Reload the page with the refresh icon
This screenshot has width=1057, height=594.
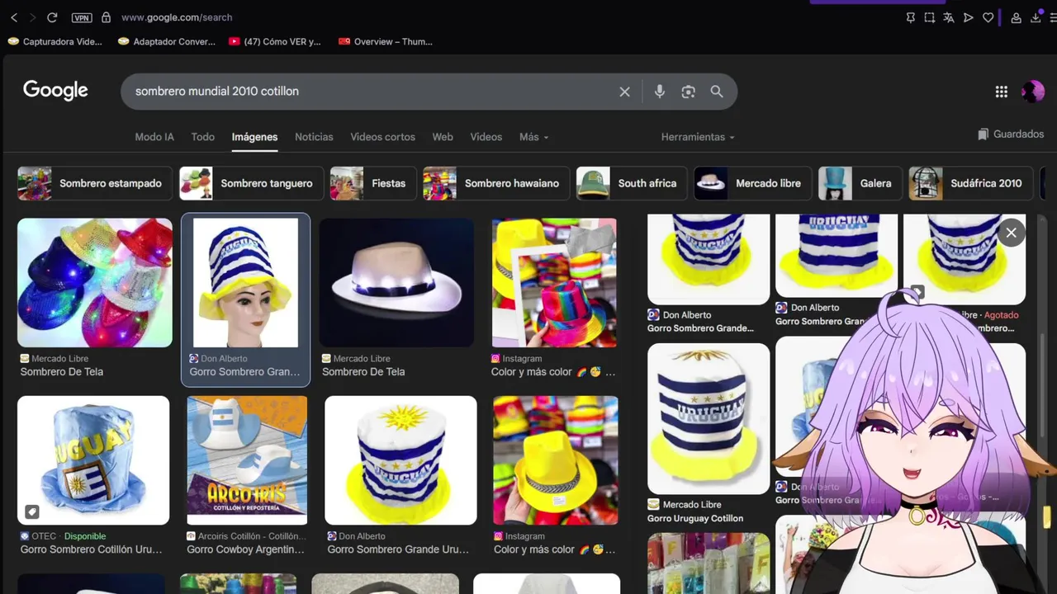coord(52,17)
